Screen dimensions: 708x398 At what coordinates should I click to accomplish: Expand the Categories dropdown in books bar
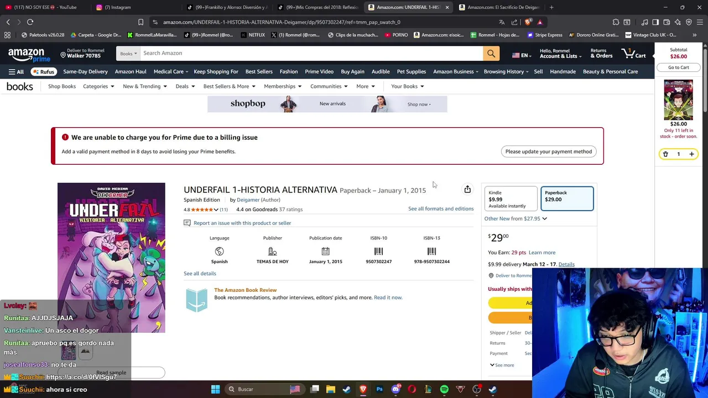tap(98, 86)
